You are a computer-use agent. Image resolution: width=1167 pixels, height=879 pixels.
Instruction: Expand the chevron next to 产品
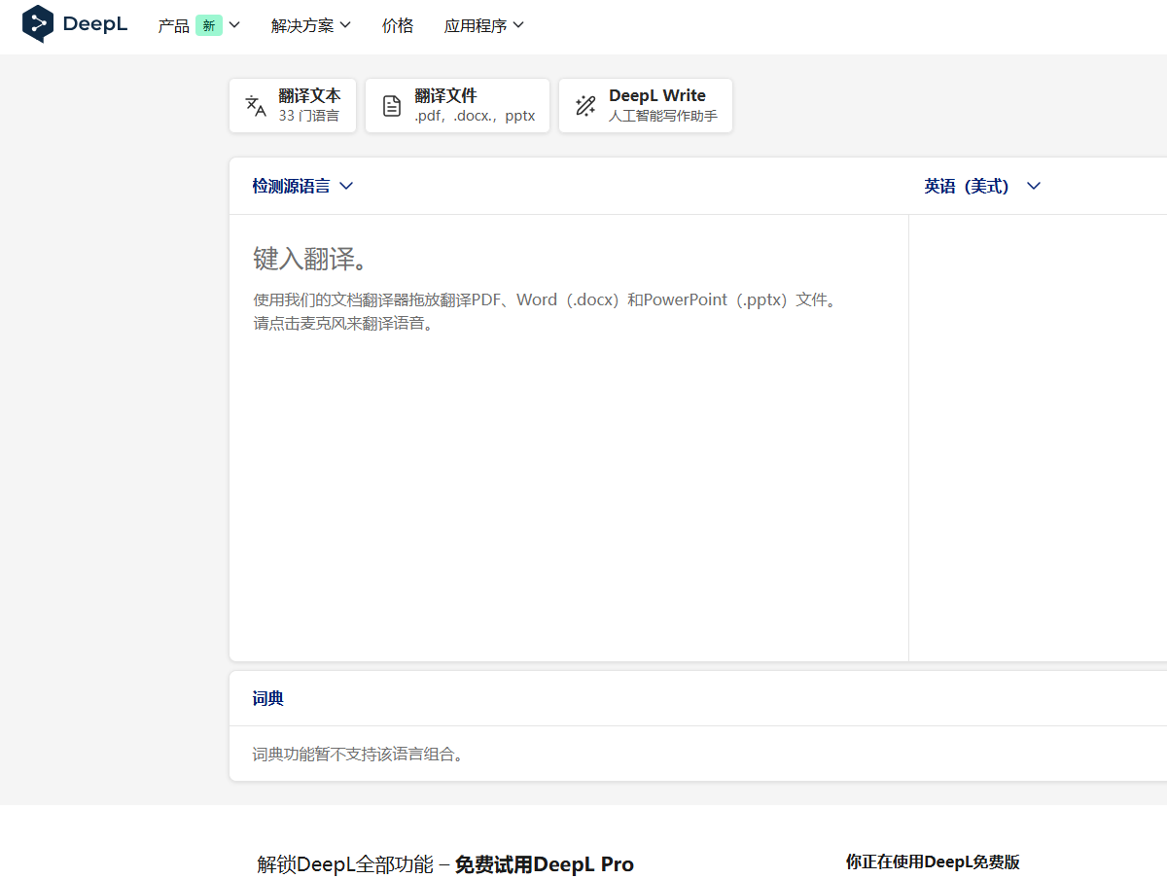(x=234, y=25)
